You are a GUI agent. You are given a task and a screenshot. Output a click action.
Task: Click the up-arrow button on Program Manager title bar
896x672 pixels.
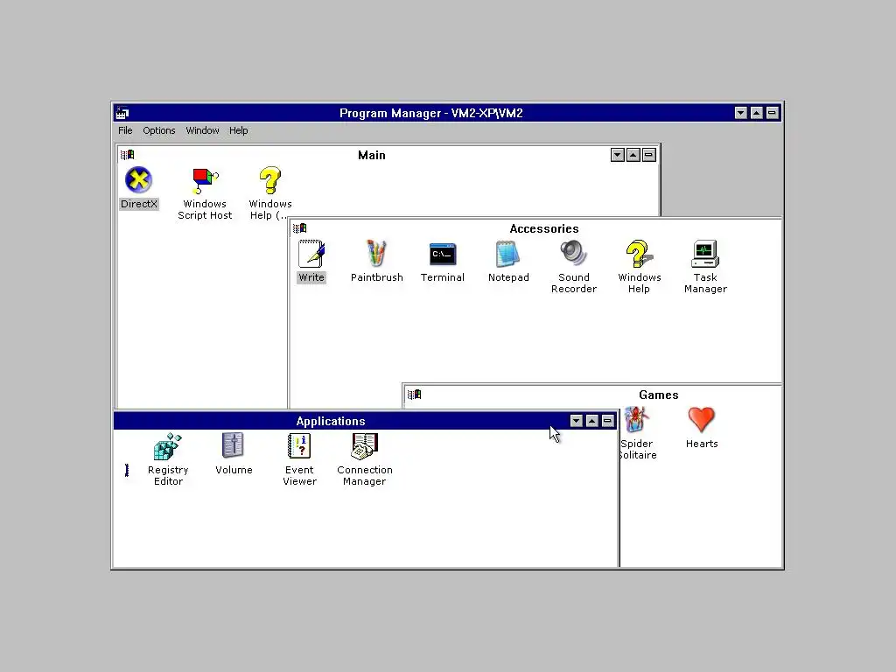point(757,113)
